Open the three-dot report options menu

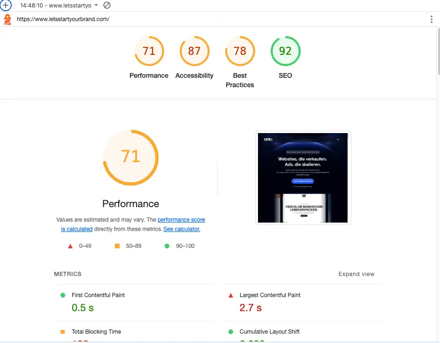pyautogui.click(x=432, y=19)
